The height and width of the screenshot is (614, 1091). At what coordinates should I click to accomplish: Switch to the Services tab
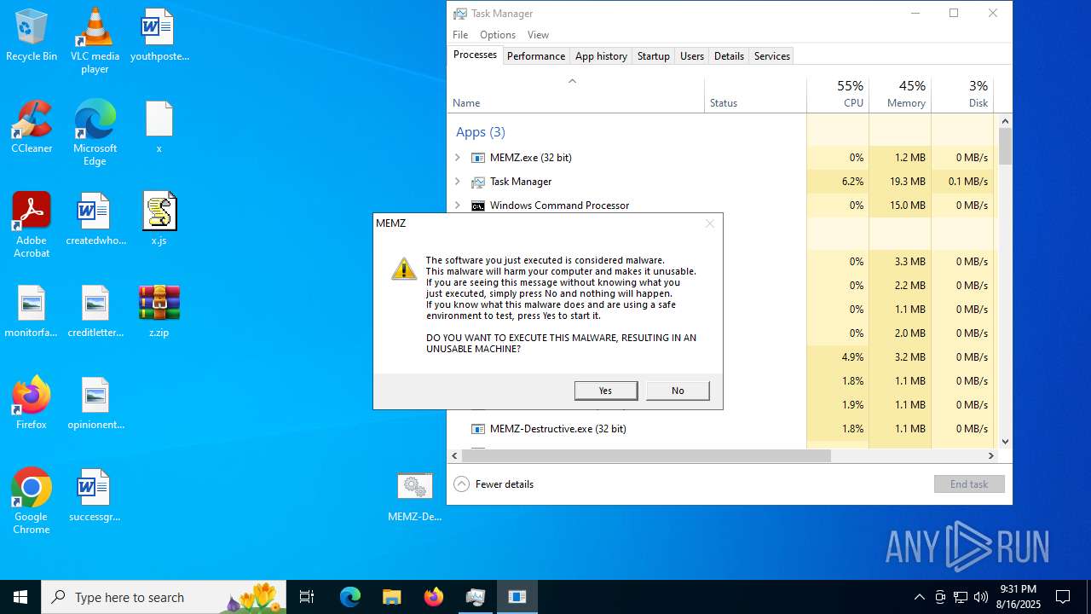click(772, 56)
